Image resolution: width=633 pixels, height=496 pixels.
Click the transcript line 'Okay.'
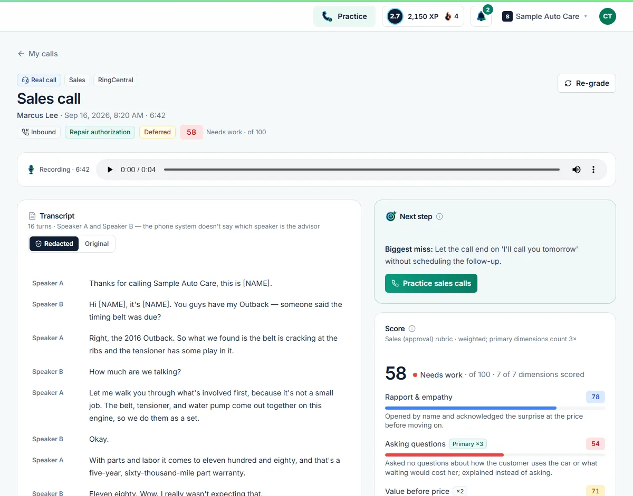coord(99,439)
